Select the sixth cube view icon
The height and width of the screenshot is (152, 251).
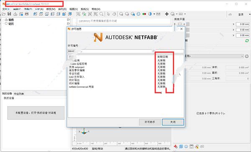coord(64,14)
